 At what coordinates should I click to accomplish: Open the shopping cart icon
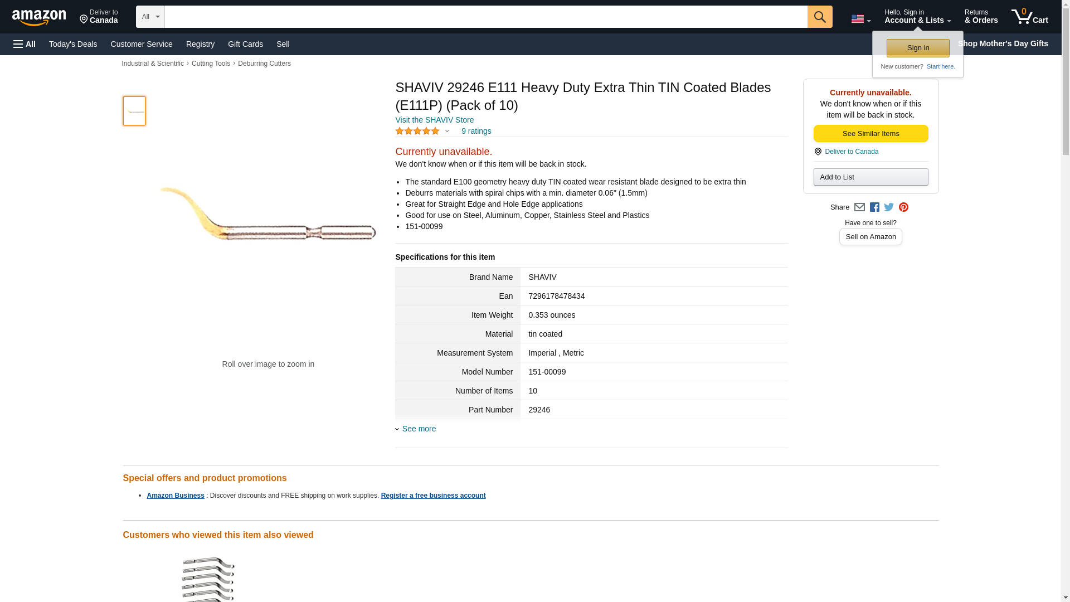1029,17
